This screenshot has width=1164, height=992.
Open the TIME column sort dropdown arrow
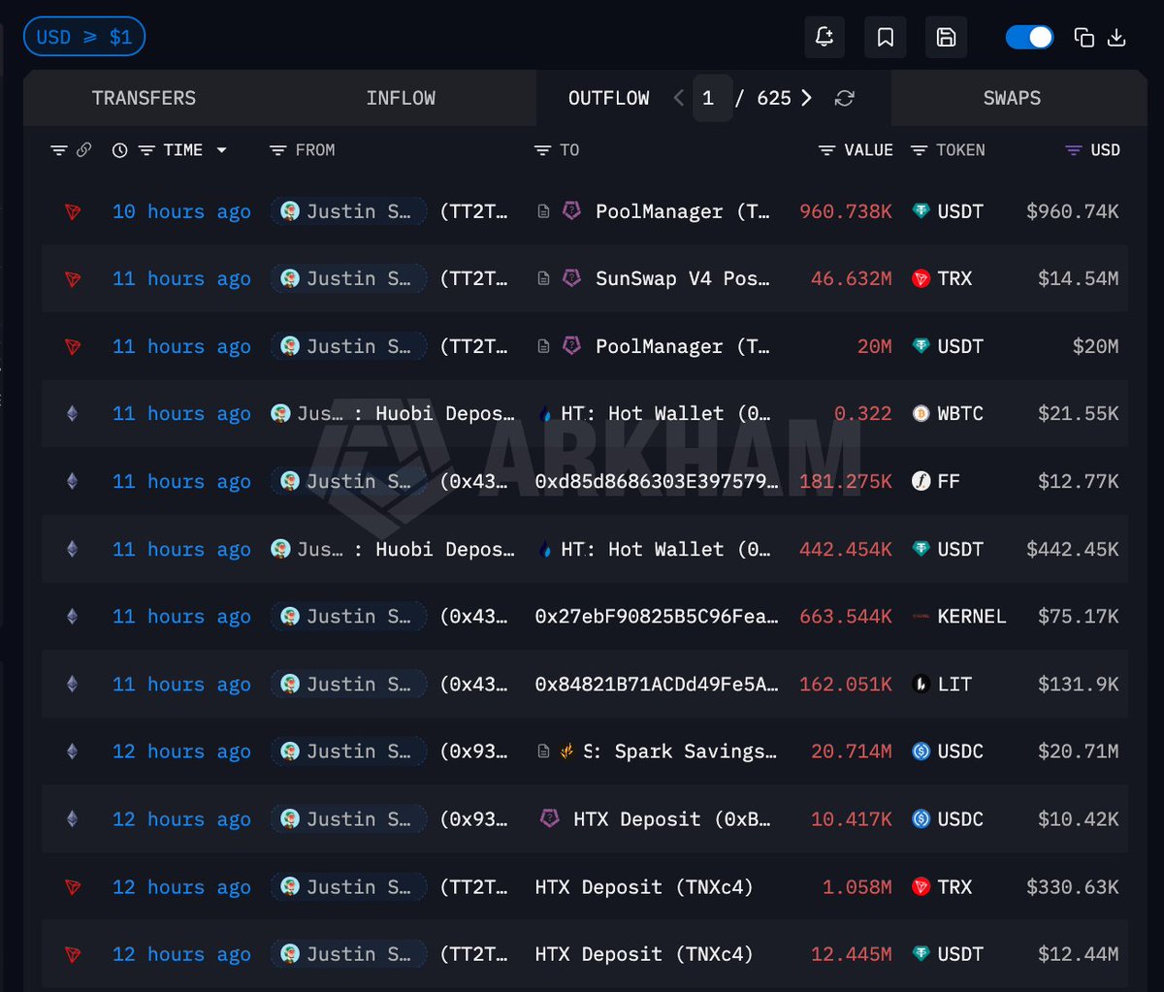(x=222, y=150)
